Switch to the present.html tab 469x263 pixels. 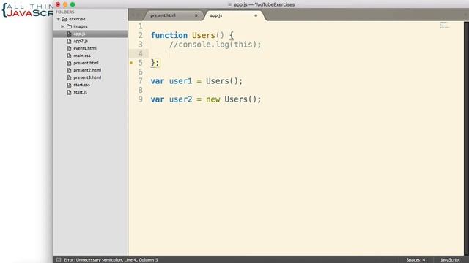[x=163, y=15]
